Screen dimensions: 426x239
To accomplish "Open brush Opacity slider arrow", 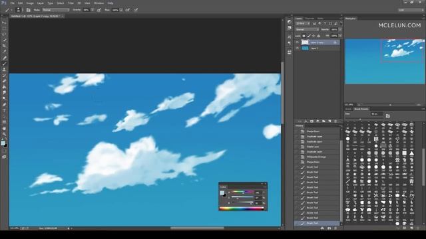I will [93, 10].
